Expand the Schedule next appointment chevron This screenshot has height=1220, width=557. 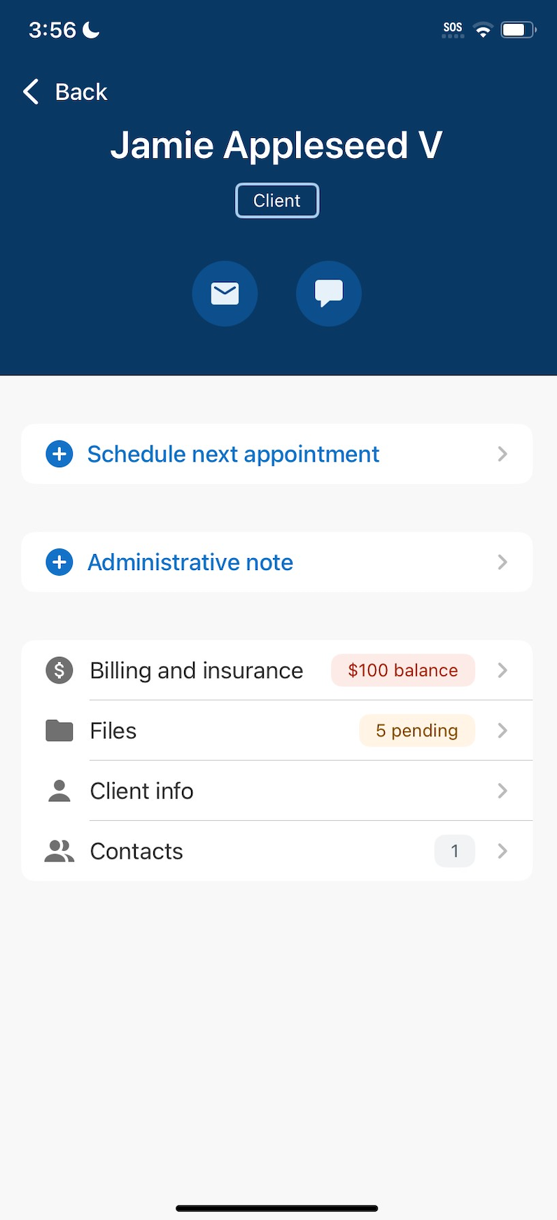click(502, 454)
